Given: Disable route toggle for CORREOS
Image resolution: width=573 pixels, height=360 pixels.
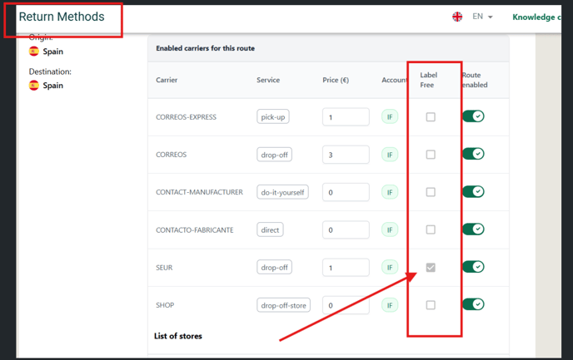Looking at the screenshot, I should click(x=473, y=154).
